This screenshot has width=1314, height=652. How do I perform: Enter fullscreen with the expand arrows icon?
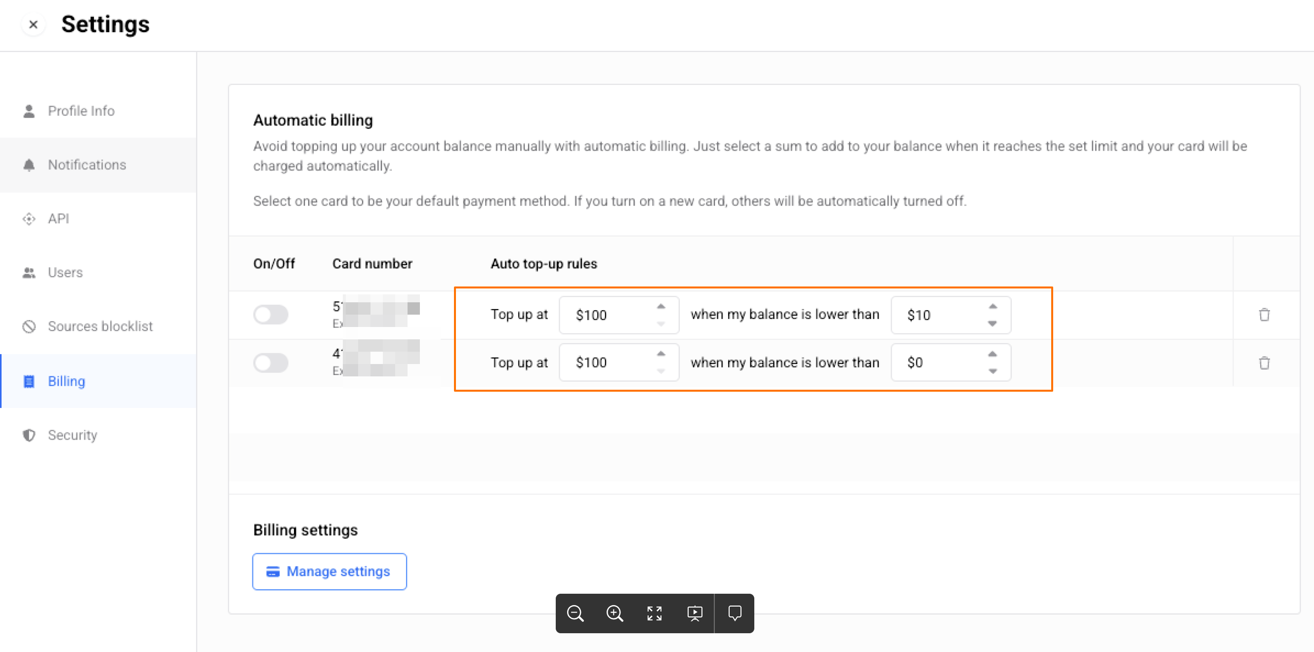pyautogui.click(x=655, y=613)
